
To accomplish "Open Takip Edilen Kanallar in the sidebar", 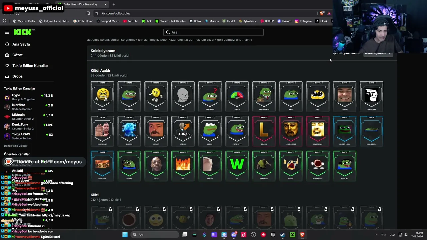I will (30, 66).
